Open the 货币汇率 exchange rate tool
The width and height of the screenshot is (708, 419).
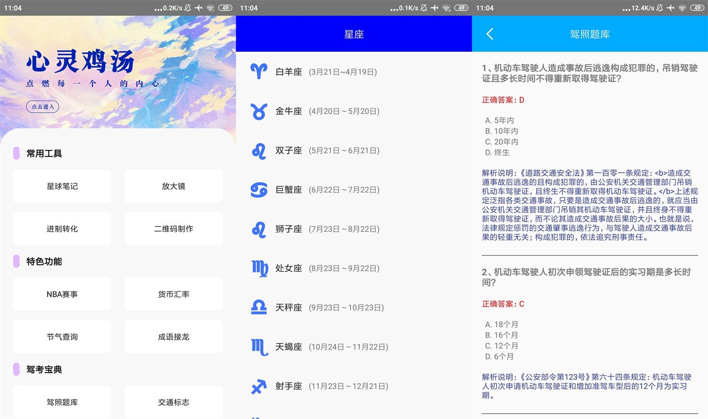(173, 293)
